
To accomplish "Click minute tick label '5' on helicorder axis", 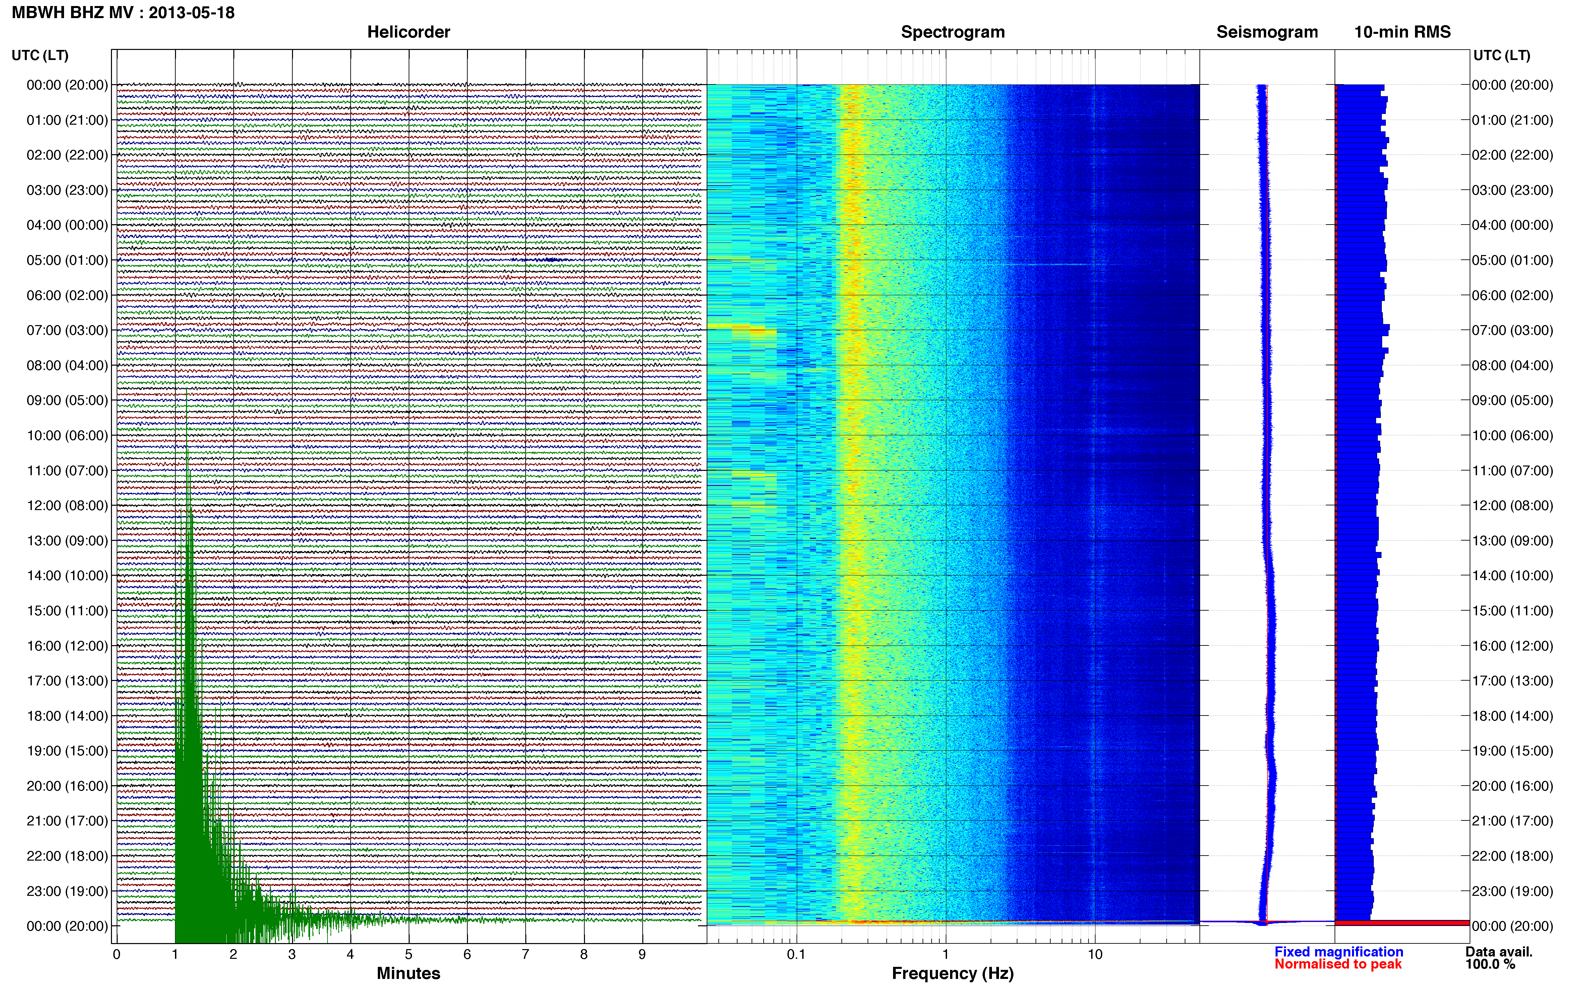I will [x=409, y=955].
